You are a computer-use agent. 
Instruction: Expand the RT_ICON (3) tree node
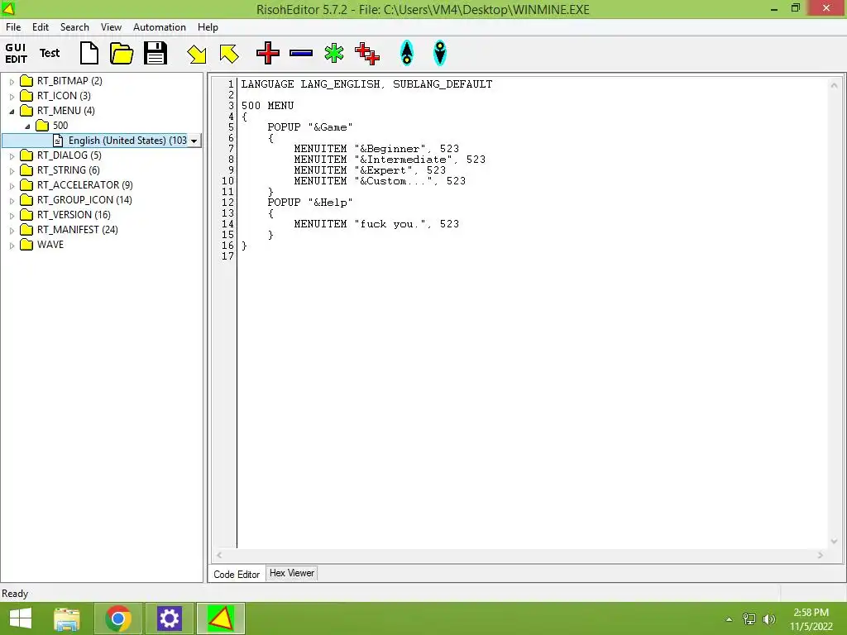click(12, 97)
